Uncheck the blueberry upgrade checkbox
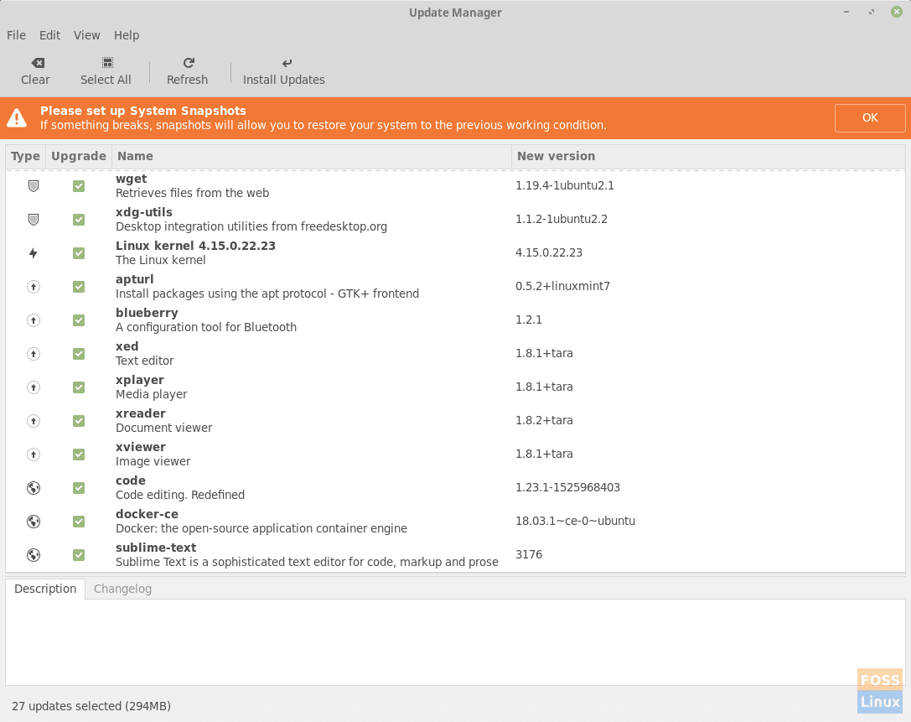The height and width of the screenshot is (722, 911). click(79, 320)
